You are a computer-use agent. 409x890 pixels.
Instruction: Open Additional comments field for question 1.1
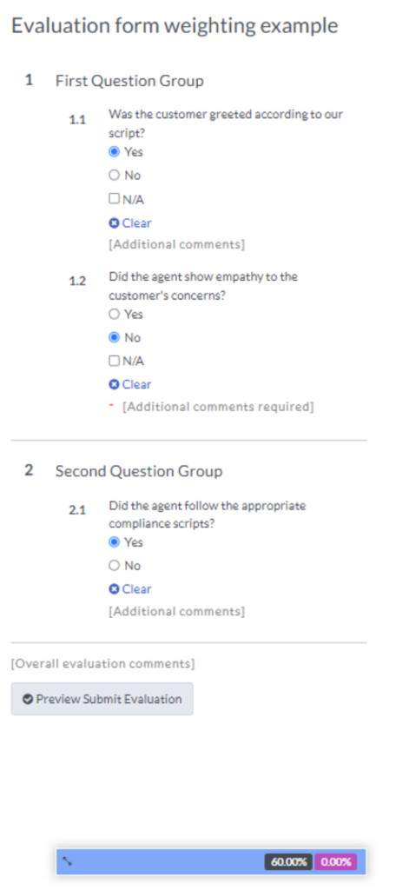pos(176,244)
